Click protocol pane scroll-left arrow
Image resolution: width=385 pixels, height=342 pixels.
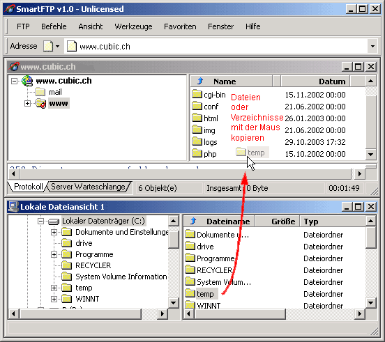[x=14, y=174]
